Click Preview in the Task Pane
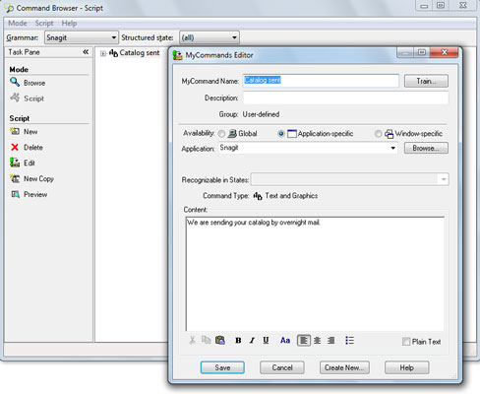The height and width of the screenshot is (394, 480). (29, 194)
